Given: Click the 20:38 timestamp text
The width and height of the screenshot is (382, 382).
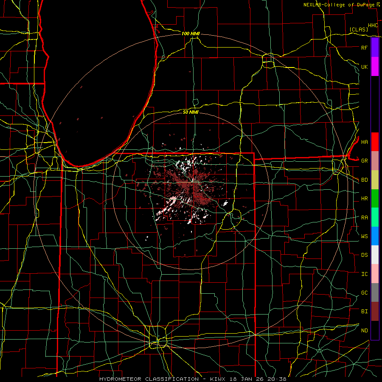Looking at the screenshot, I should 278,379.
